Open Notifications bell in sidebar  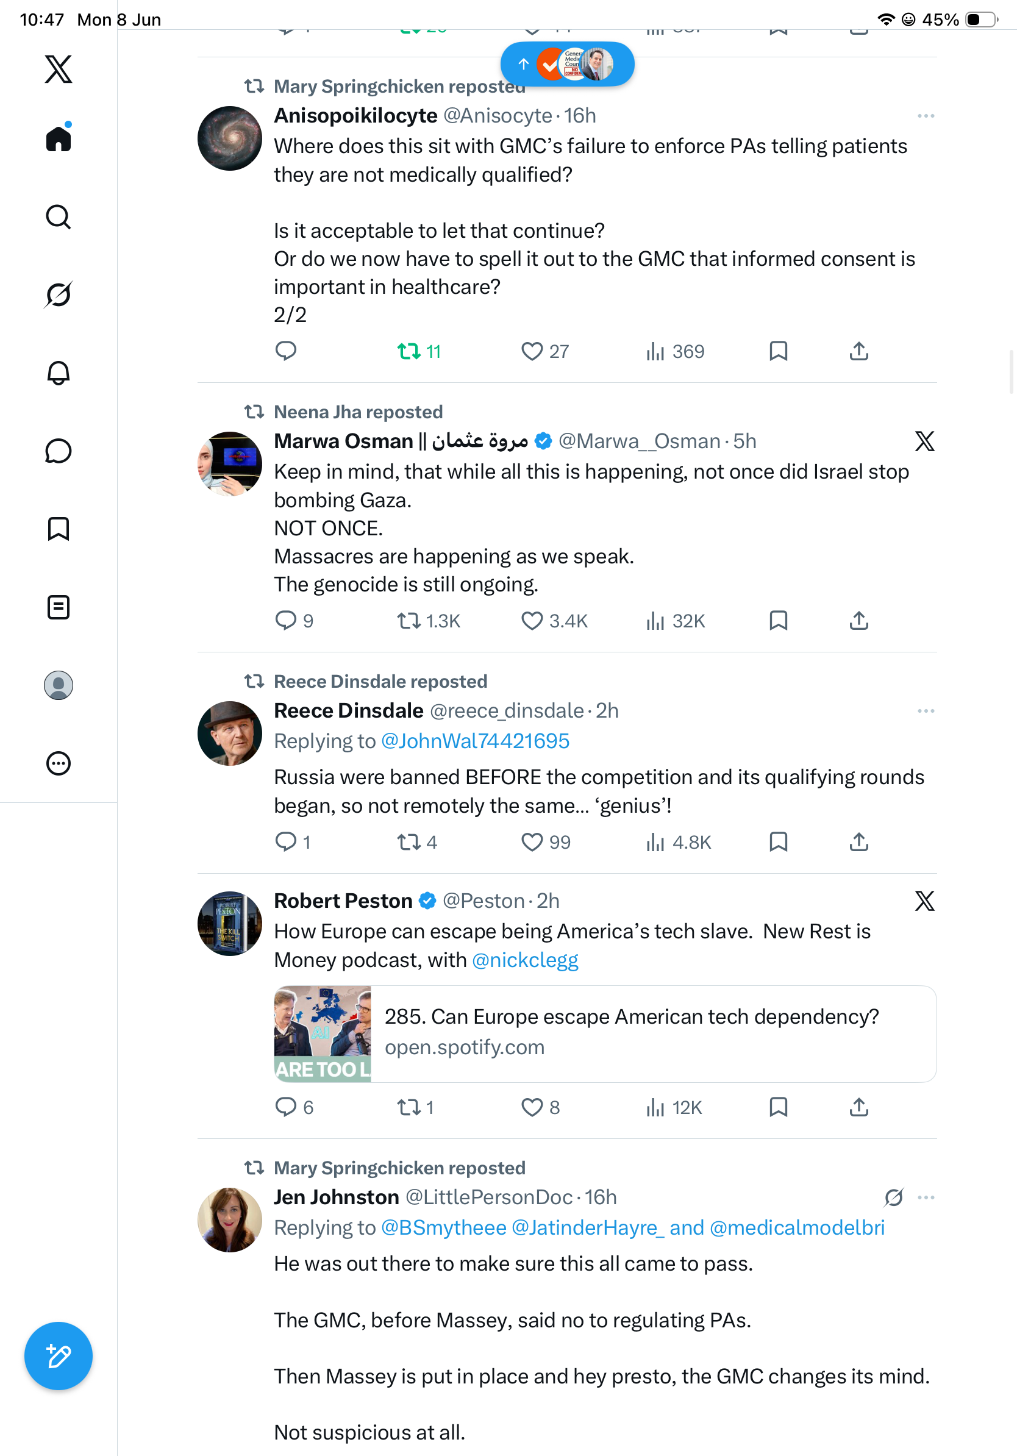click(x=59, y=373)
